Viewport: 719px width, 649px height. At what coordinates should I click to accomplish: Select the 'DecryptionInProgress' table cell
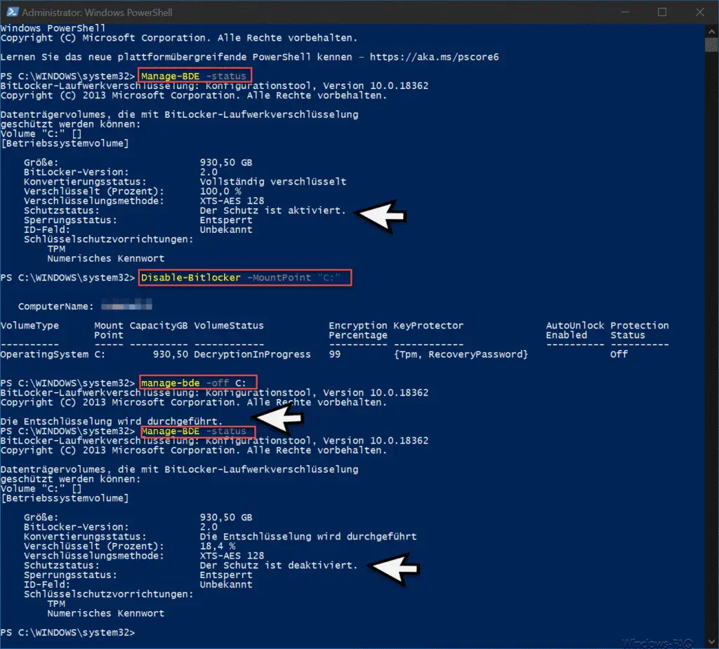point(252,354)
